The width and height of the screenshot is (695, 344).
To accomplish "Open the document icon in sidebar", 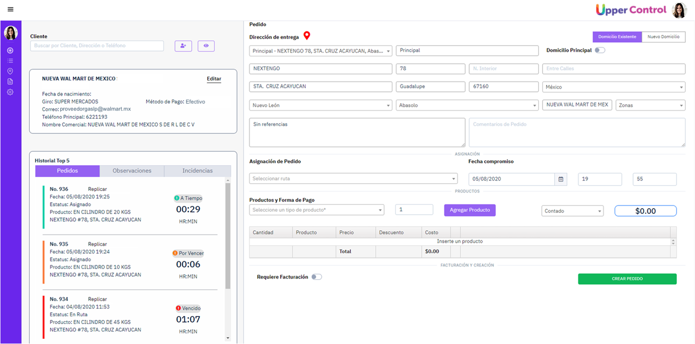I will (x=10, y=82).
